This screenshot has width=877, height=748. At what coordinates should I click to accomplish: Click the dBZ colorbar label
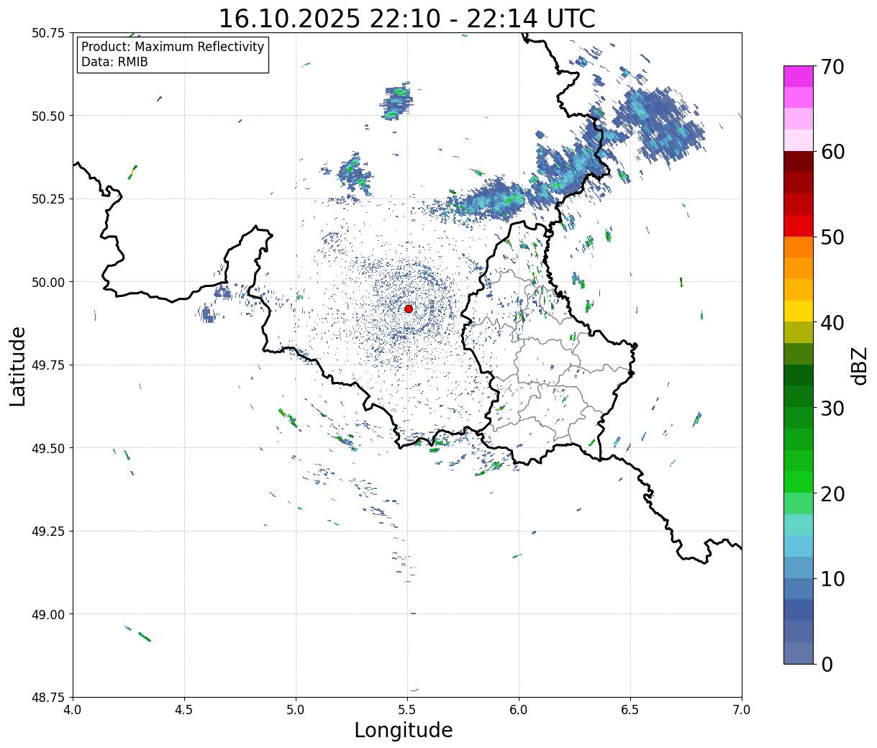(859, 365)
